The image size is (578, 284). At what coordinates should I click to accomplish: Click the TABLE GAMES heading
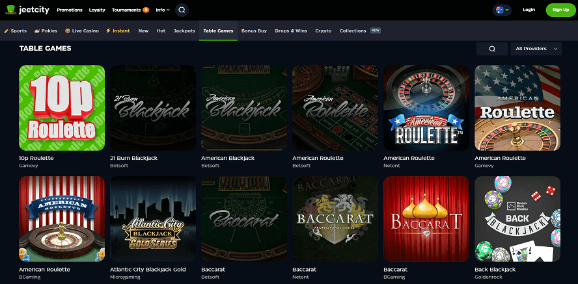[46, 48]
